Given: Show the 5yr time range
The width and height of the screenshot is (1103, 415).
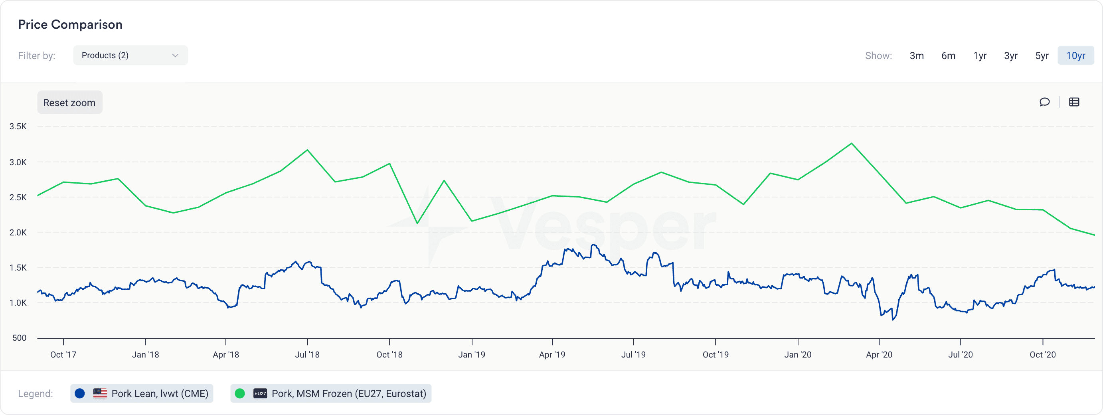Looking at the screenshot, I should [1042, 56].
